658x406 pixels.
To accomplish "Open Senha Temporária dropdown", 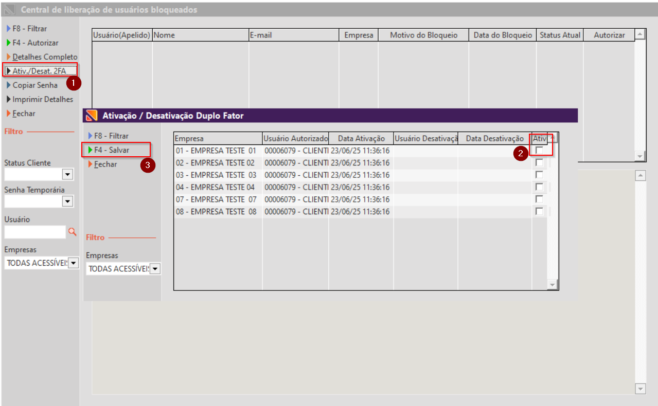I will 67,201.
